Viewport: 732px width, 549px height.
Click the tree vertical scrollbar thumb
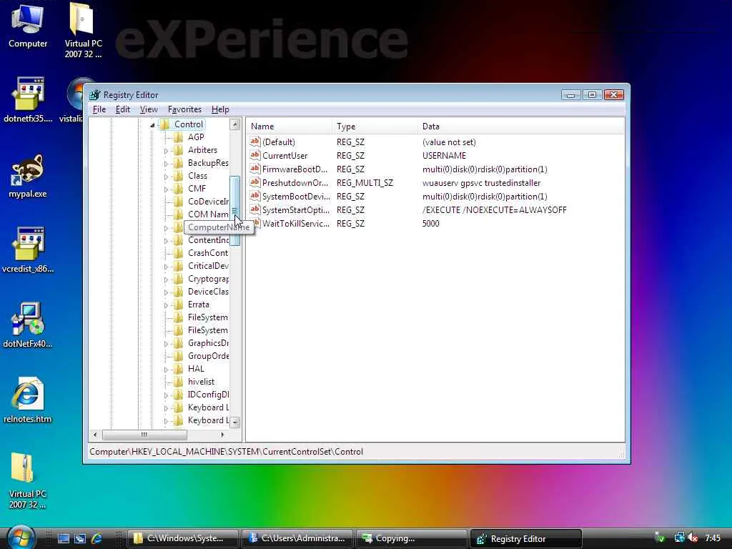(x=234, y=211)
